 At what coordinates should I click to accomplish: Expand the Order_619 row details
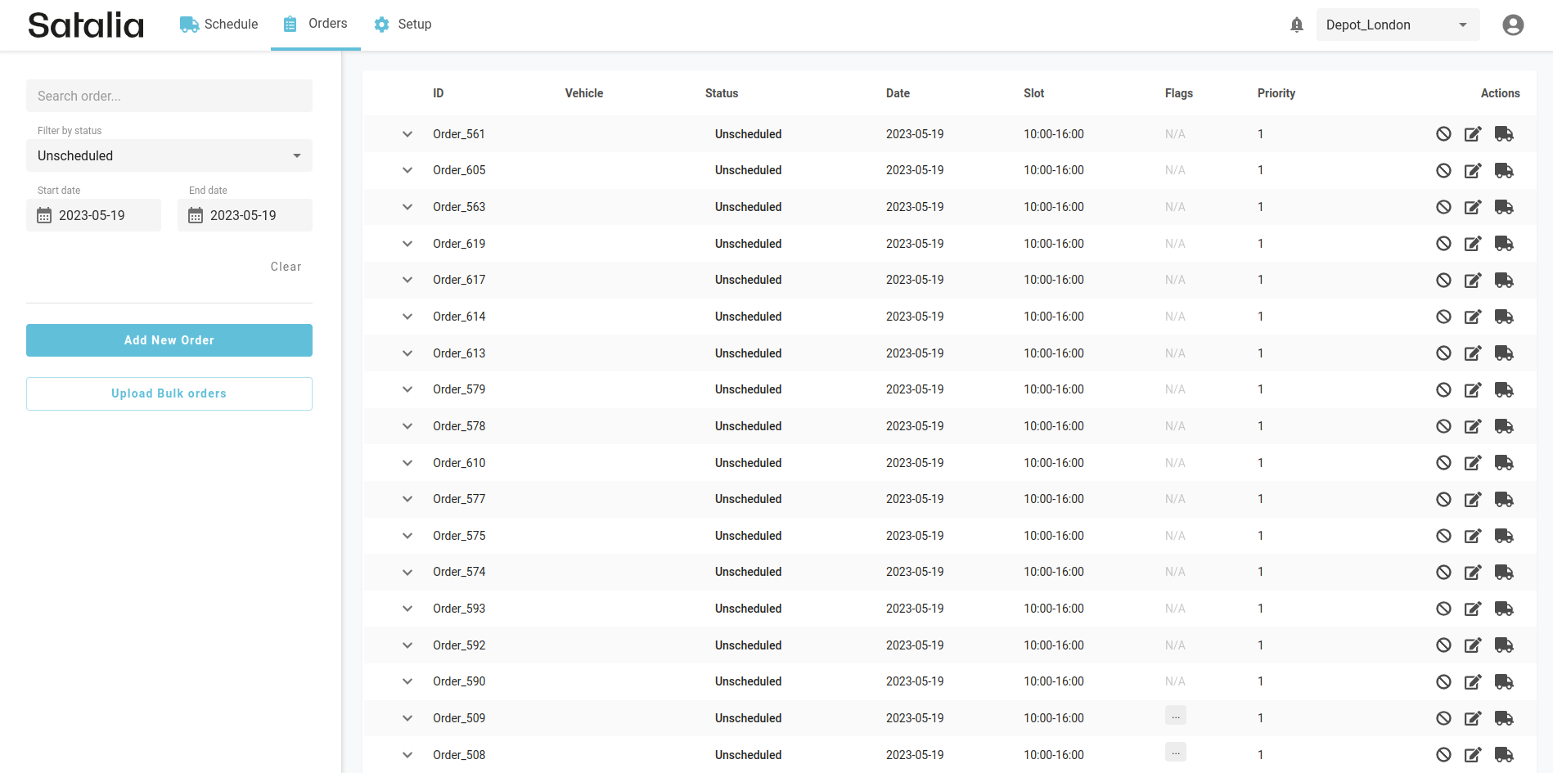[x=407, y=244]
